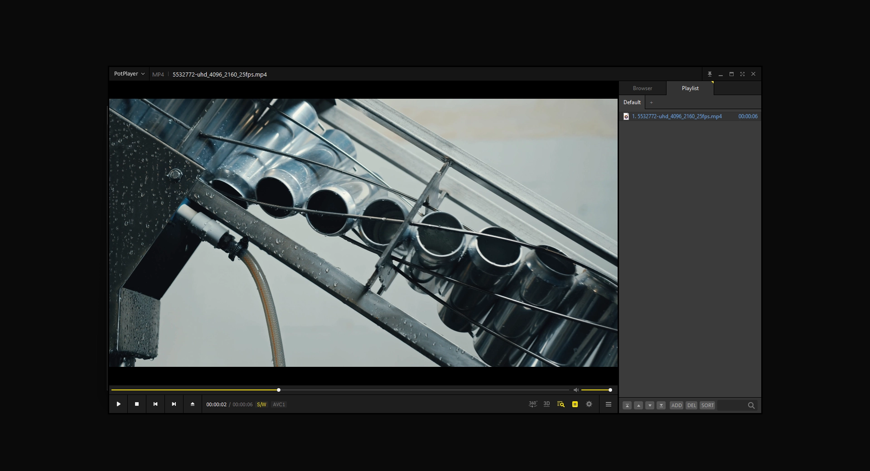Click the SORT playlist button
The width and height of the screenshot is (870, 471).
706,405
